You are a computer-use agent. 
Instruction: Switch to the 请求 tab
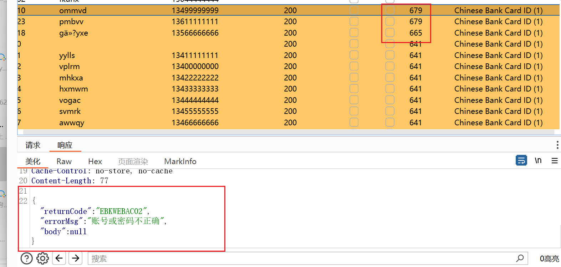pos(33,145)
